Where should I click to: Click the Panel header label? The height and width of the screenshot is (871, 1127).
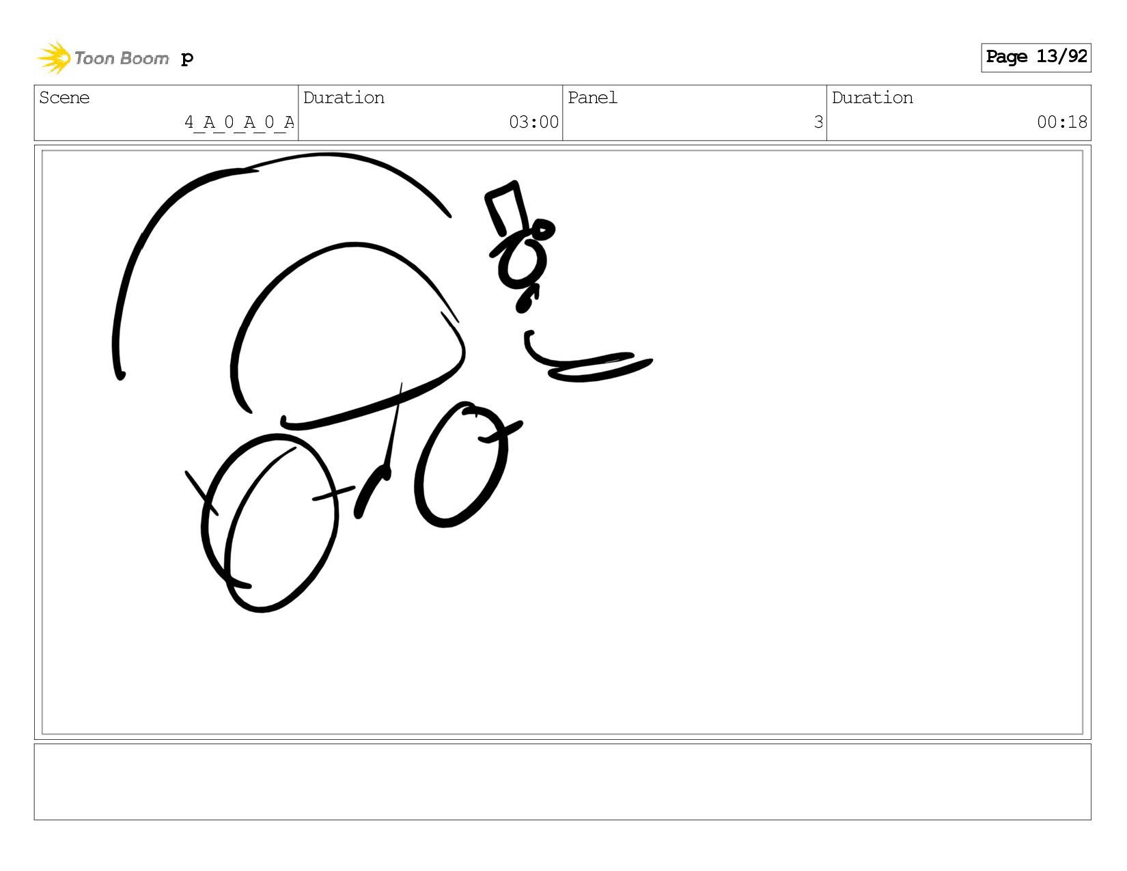click(x=592, y=98)
